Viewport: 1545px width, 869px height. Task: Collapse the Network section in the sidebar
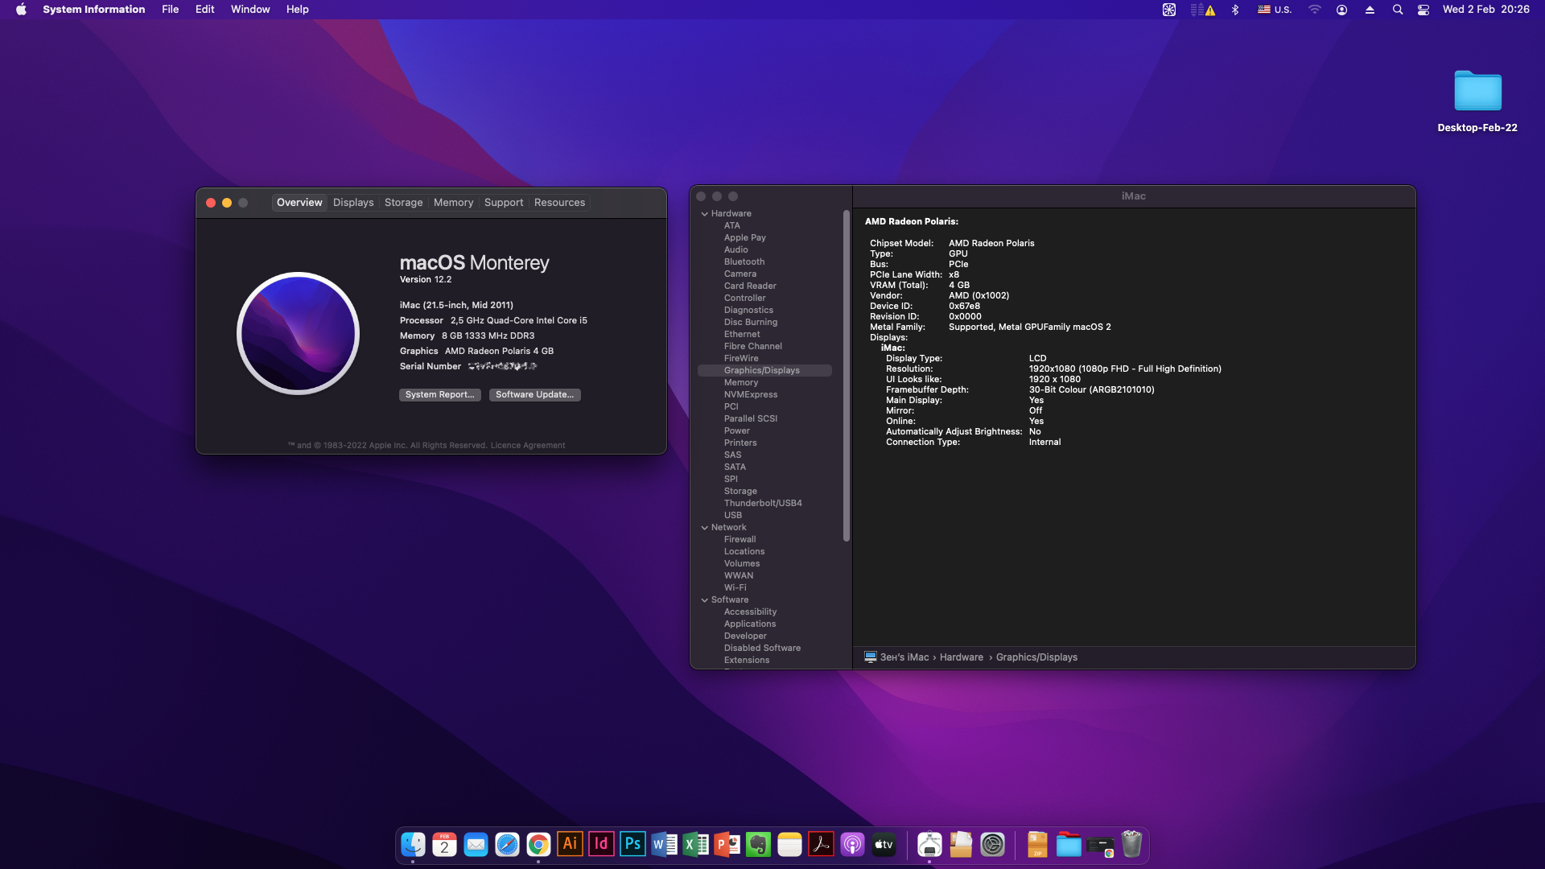click(705, 527)
